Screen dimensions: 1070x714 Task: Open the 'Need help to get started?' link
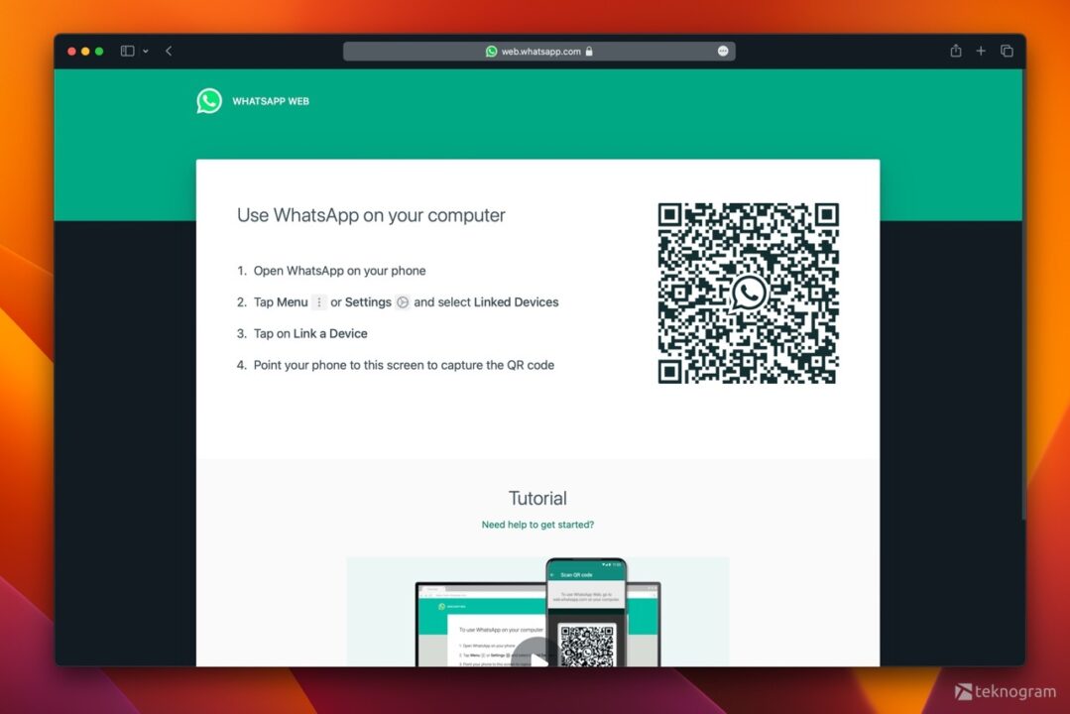tap(537, 525)
